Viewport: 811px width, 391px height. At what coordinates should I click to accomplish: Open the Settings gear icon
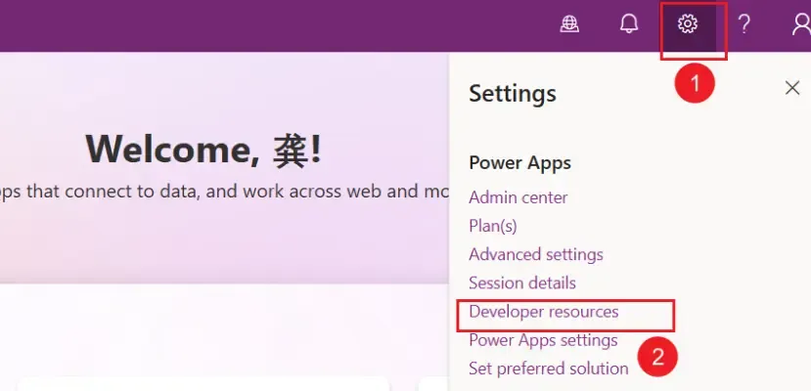click(x=688, y=24)
